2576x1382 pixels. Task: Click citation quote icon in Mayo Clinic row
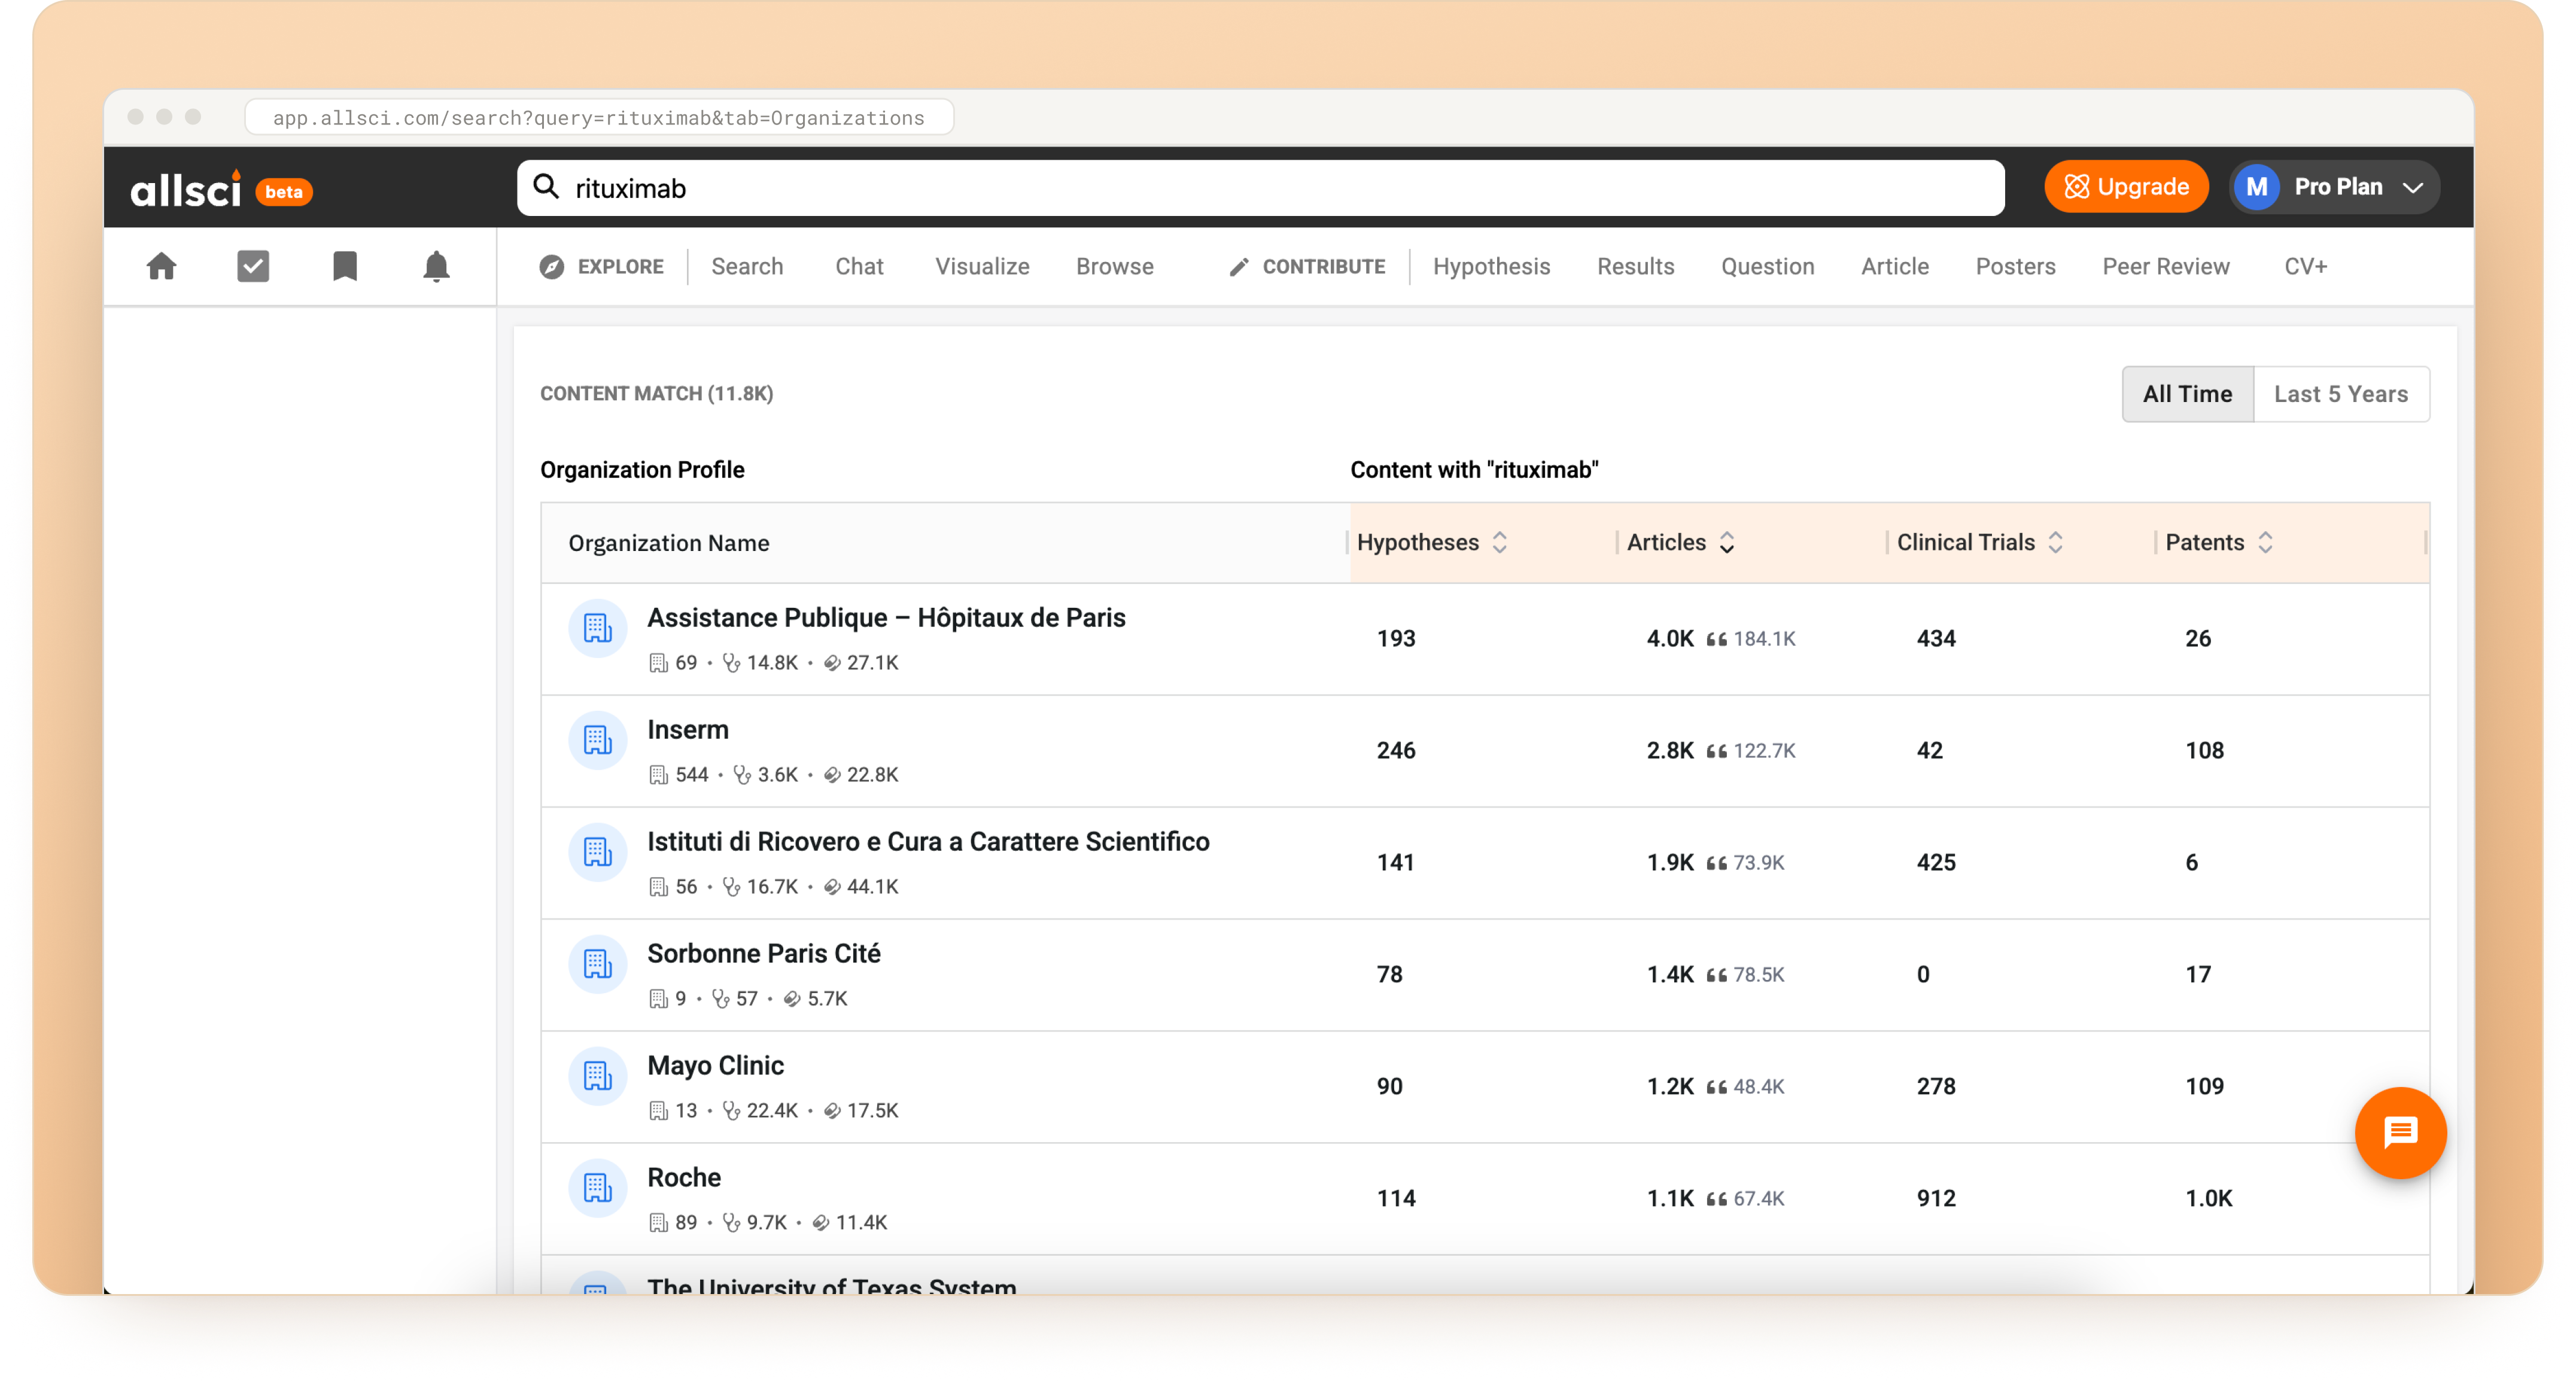click(x=1716, y=1087)
